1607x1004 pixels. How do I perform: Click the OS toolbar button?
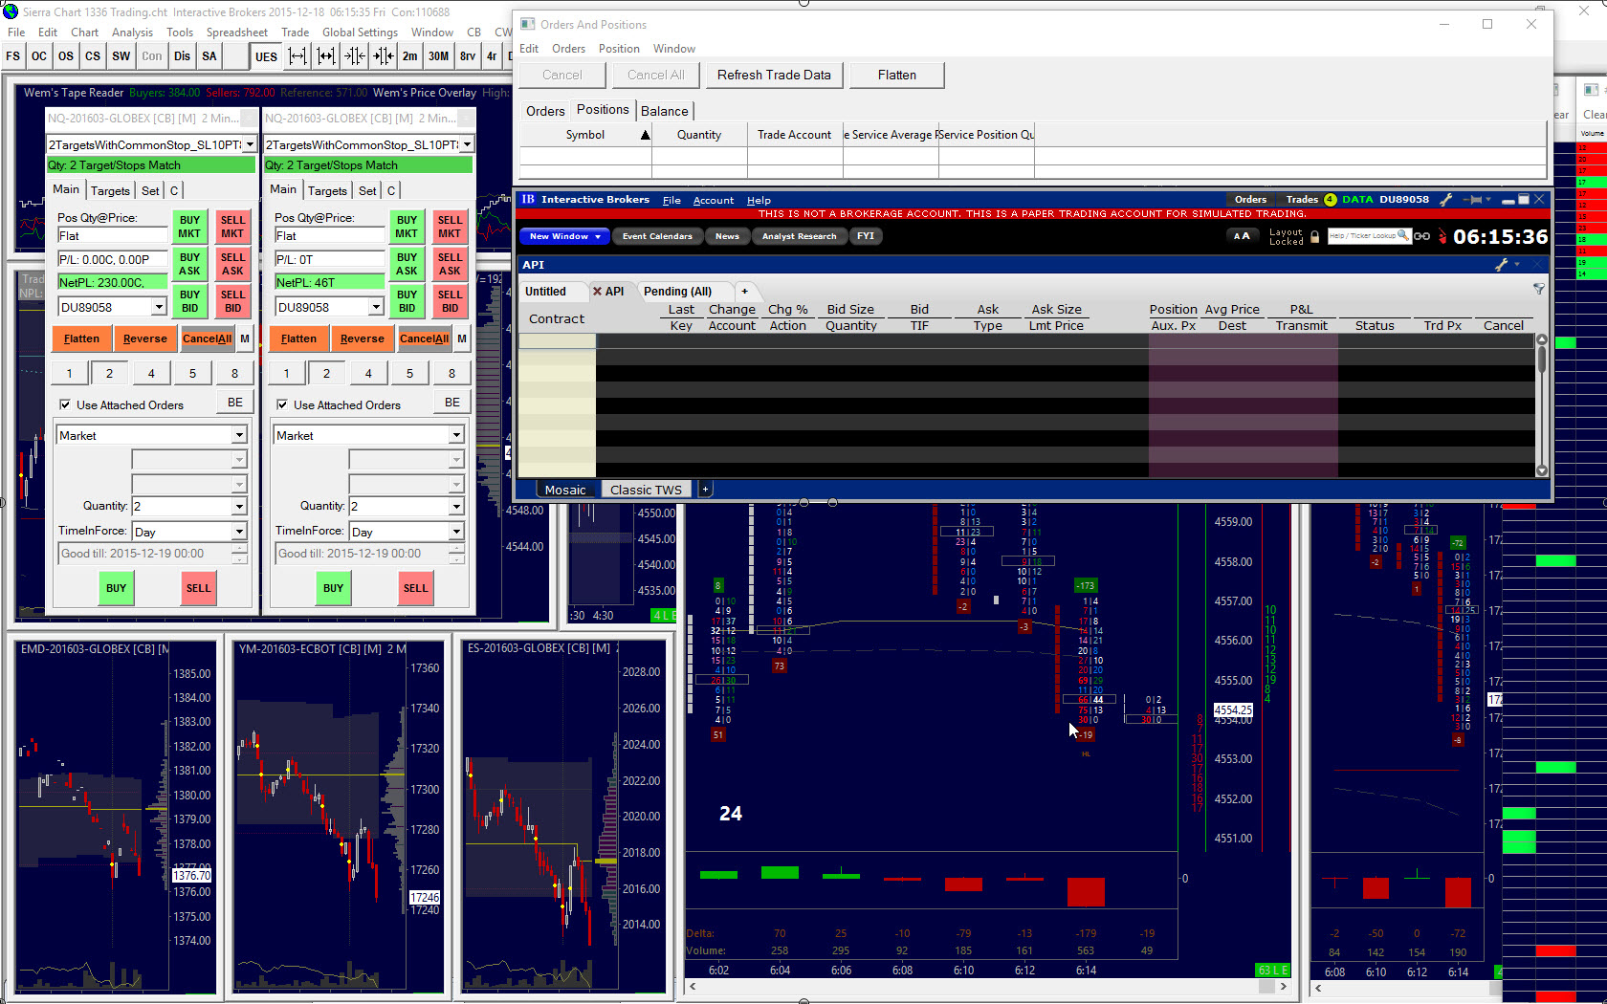click(x=66, y=56)
